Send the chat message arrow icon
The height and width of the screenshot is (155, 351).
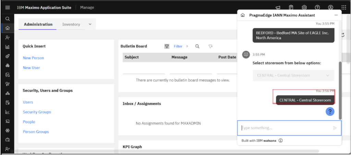pos(335,128)
